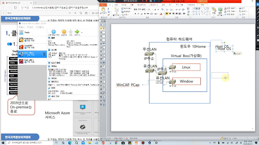259x145 pixels.
Task: Open the 머신 menu in VirtualBox
Action: (x=30, y=27)
